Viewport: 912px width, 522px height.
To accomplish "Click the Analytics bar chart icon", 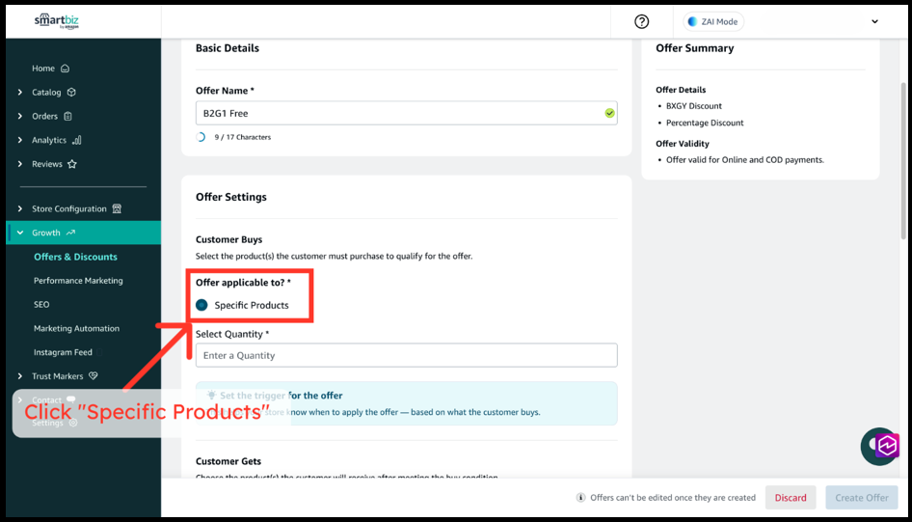I will [77, 140].
